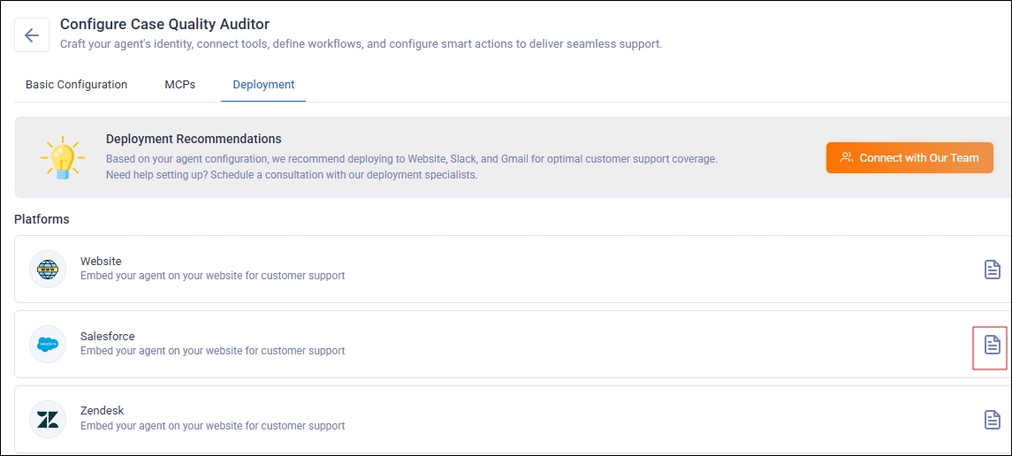Image resolution: width=1012 pixels, height=456 pixels.
Task: Select the Deployment tab
Action: pos(263,85)
